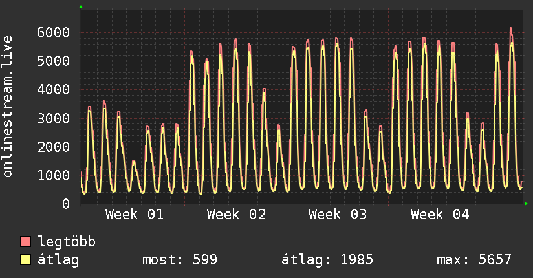Viewport: 533px width, 278px height.
Task: Click the 6000 y-axis tick label
Action: point(54,32)
